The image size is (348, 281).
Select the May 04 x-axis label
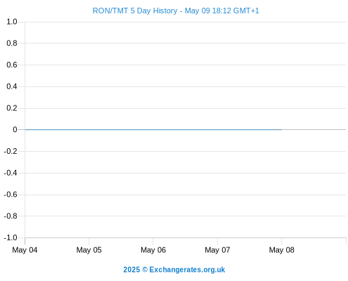click(25, 250)
